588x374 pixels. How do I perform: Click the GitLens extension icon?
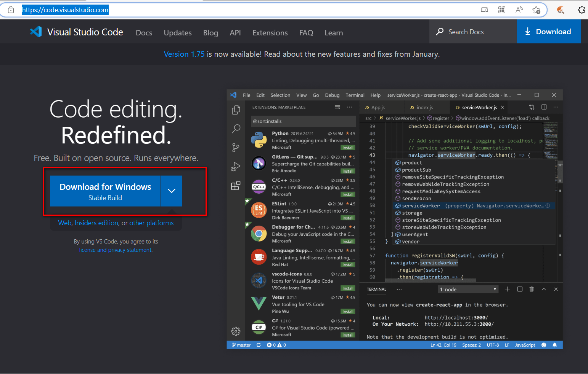pyautogui.click(x=259, y=163)
